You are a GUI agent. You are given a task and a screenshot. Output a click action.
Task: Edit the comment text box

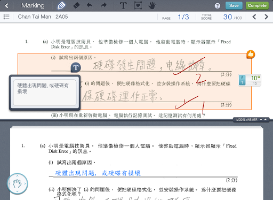[x=45, y=93]
